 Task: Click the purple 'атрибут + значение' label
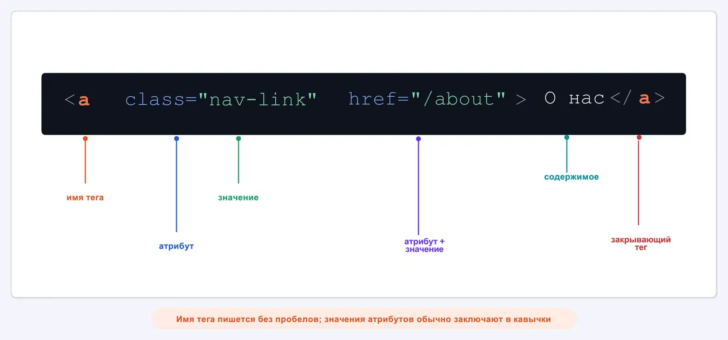424,245
